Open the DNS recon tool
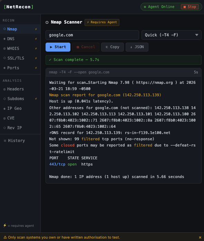204x241 pixels. [x=20, y=39]
